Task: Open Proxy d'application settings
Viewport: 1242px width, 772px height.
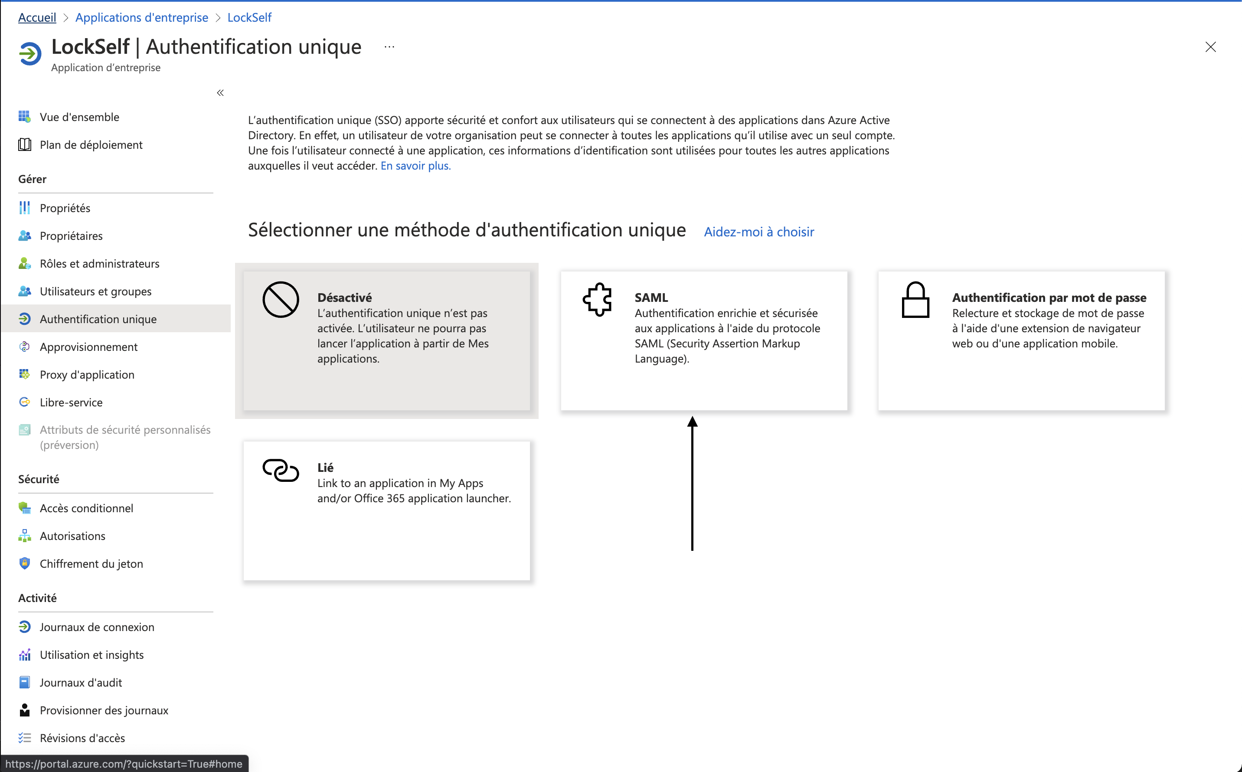Action: [87, 374]
